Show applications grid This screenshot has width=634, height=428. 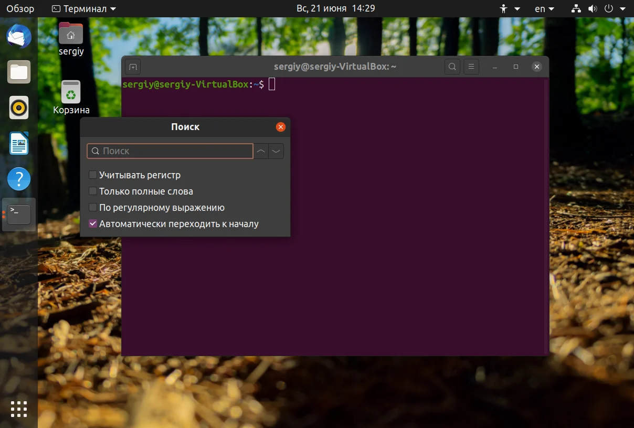(x=19, y=409)
